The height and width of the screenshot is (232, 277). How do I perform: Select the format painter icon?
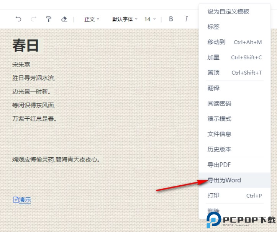coord(49,19)
